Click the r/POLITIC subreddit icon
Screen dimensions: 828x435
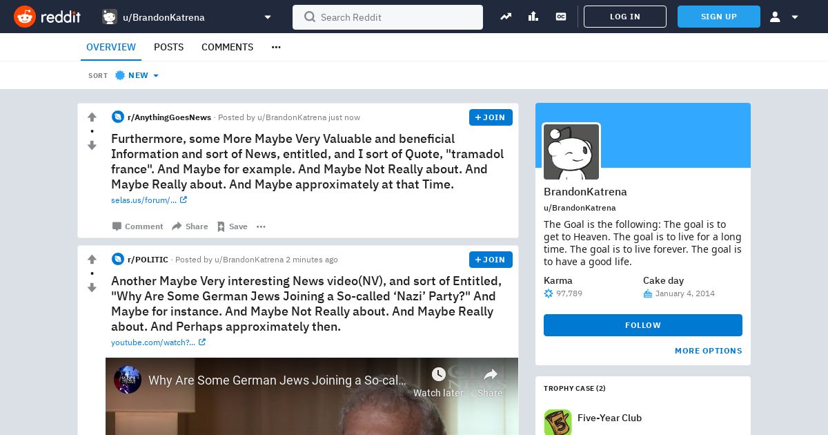point(117,260)
